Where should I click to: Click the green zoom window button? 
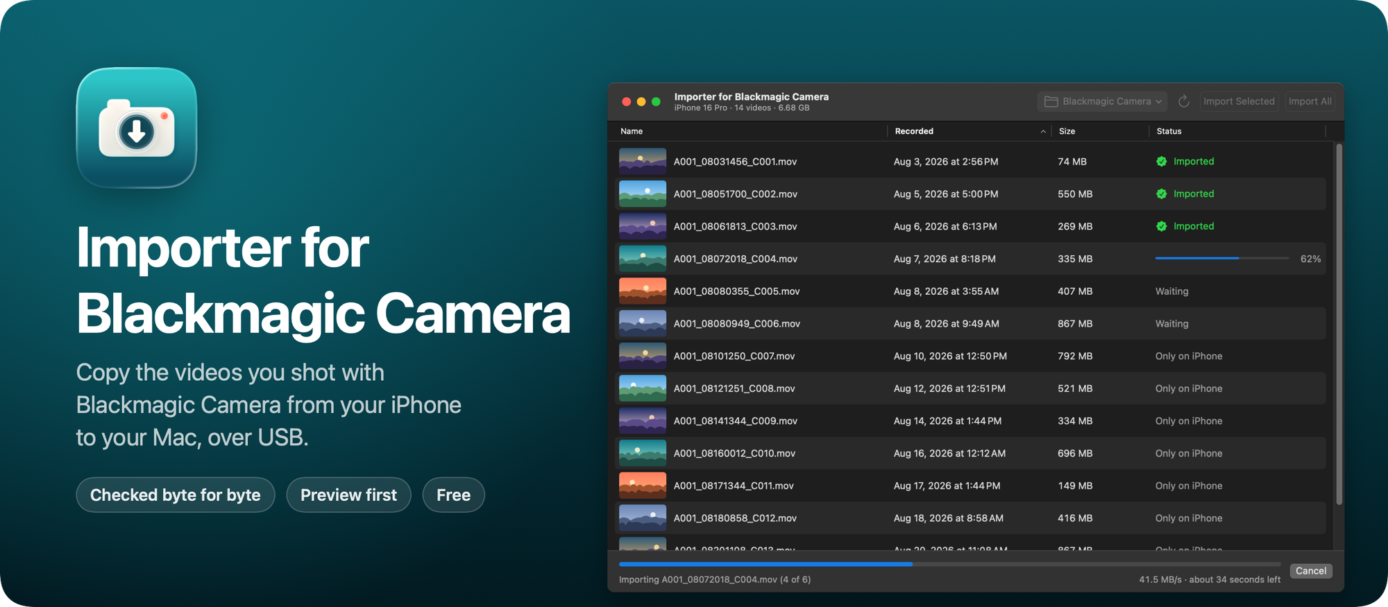click(x=656, y=101)
